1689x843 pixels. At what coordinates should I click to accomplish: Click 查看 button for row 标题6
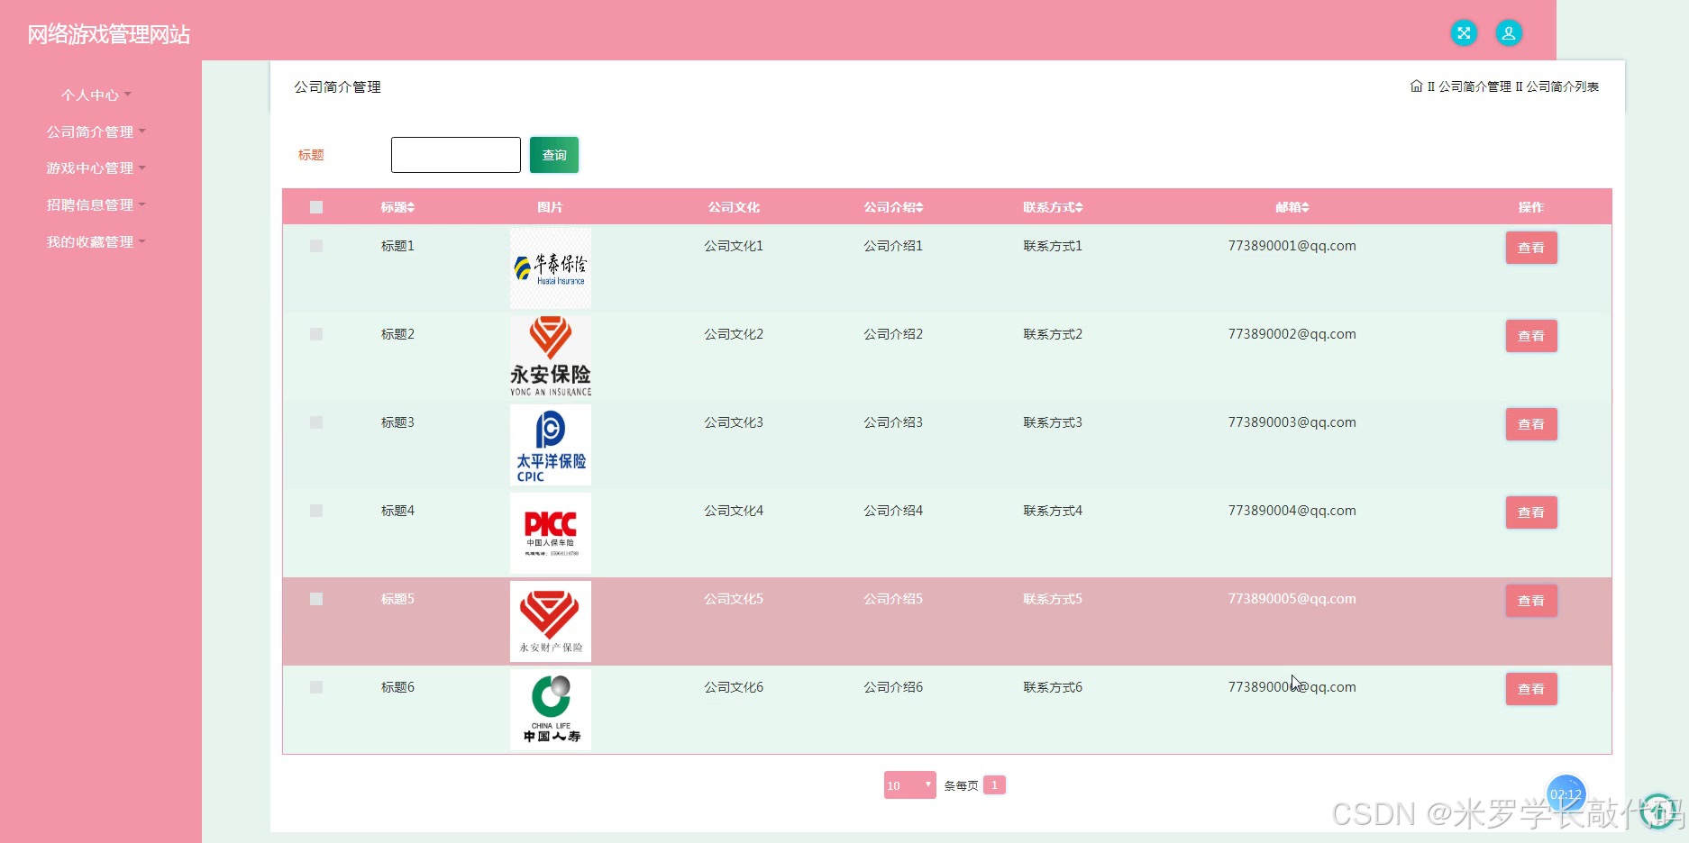[x=1531, y=689]
